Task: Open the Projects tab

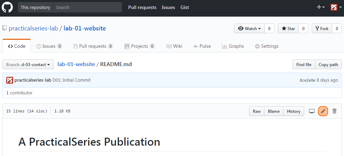Action: (x=140, y=46)
